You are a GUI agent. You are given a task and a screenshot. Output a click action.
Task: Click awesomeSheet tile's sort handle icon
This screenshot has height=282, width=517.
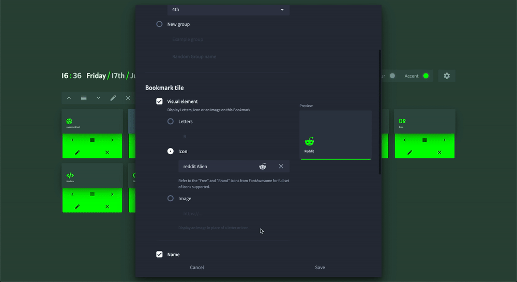(93, 140)
